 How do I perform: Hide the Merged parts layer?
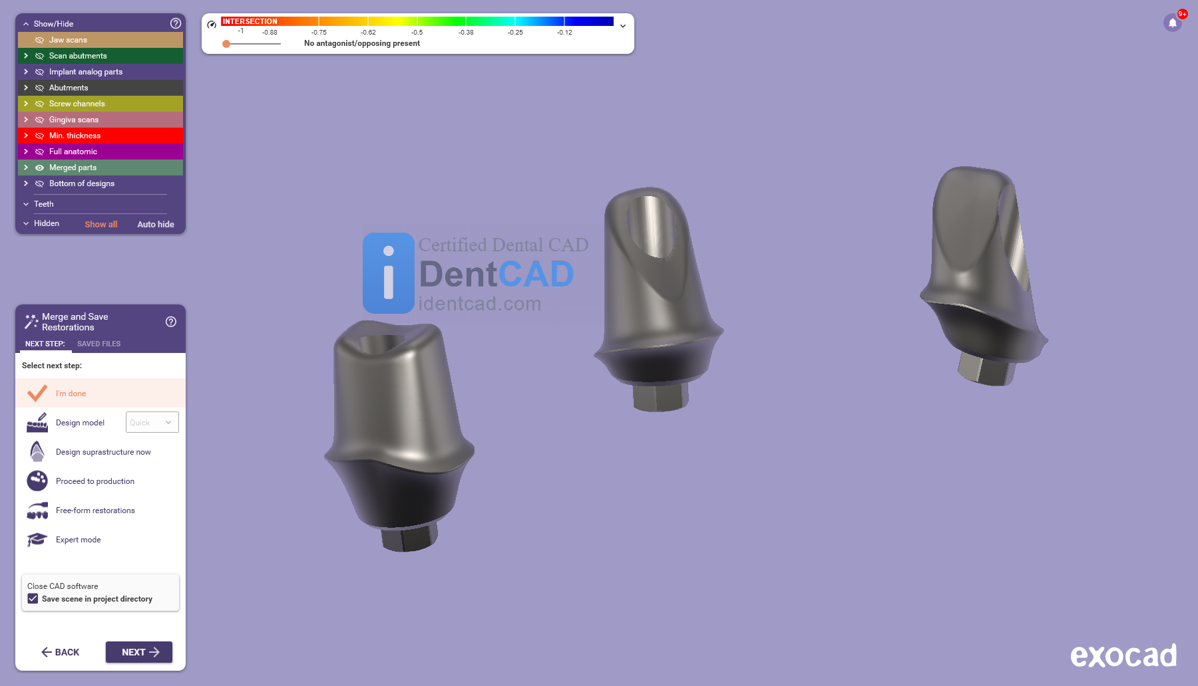click(40, 168)
